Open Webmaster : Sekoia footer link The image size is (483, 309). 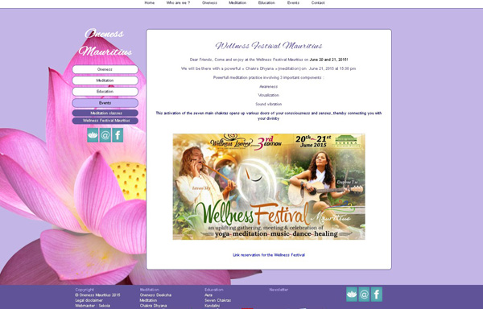93,306
